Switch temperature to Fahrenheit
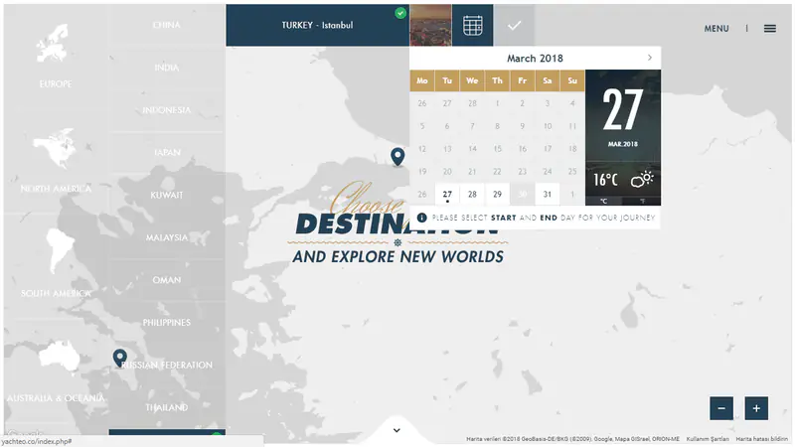Image resolution: width=795 pixels, height=447 pixels. 642,202
